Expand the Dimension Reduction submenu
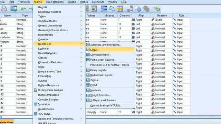 81,62
